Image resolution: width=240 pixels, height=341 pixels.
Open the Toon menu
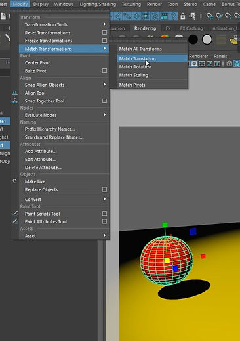click(x=172, y=4)
